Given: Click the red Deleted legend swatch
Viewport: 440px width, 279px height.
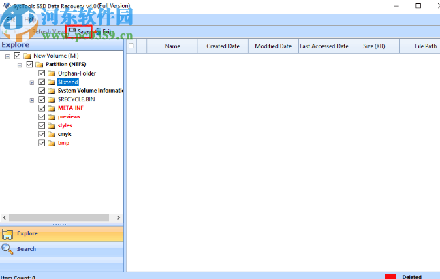Looking at the screenshot, I should [390, 276].
